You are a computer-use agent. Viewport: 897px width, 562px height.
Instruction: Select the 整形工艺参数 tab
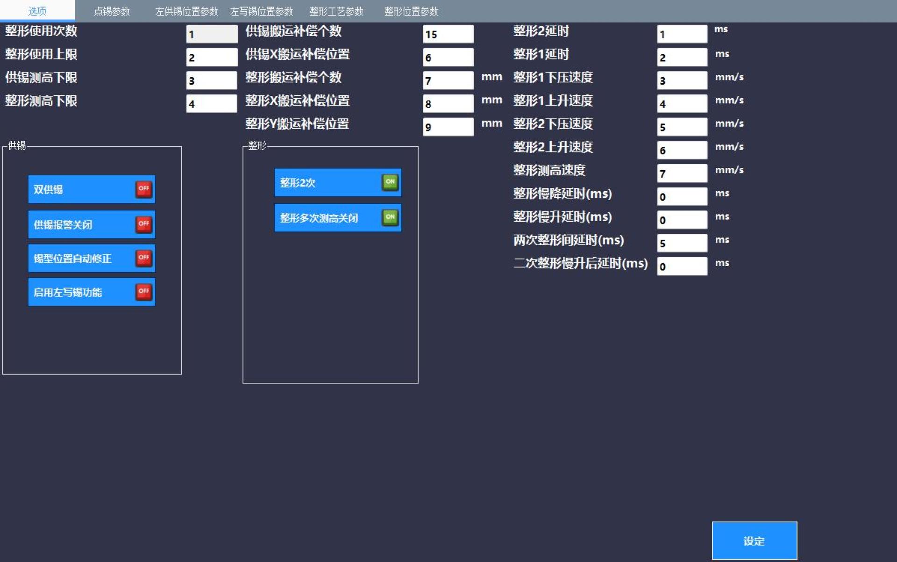[x=336, y=11]
